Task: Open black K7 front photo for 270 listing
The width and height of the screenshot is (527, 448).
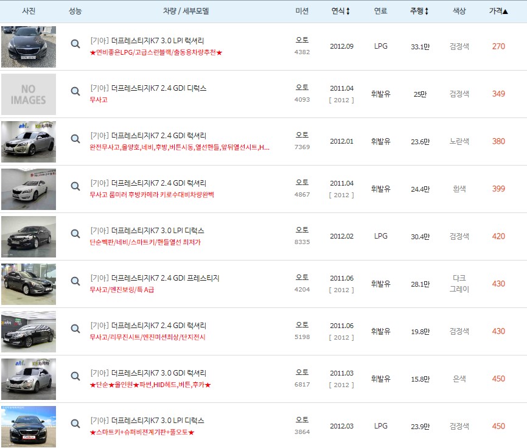Action: 29,47
